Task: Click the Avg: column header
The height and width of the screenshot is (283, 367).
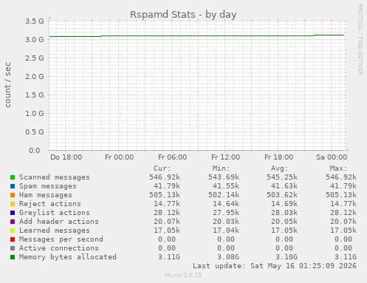Action: pyautogui.click(x=279, y=168)
